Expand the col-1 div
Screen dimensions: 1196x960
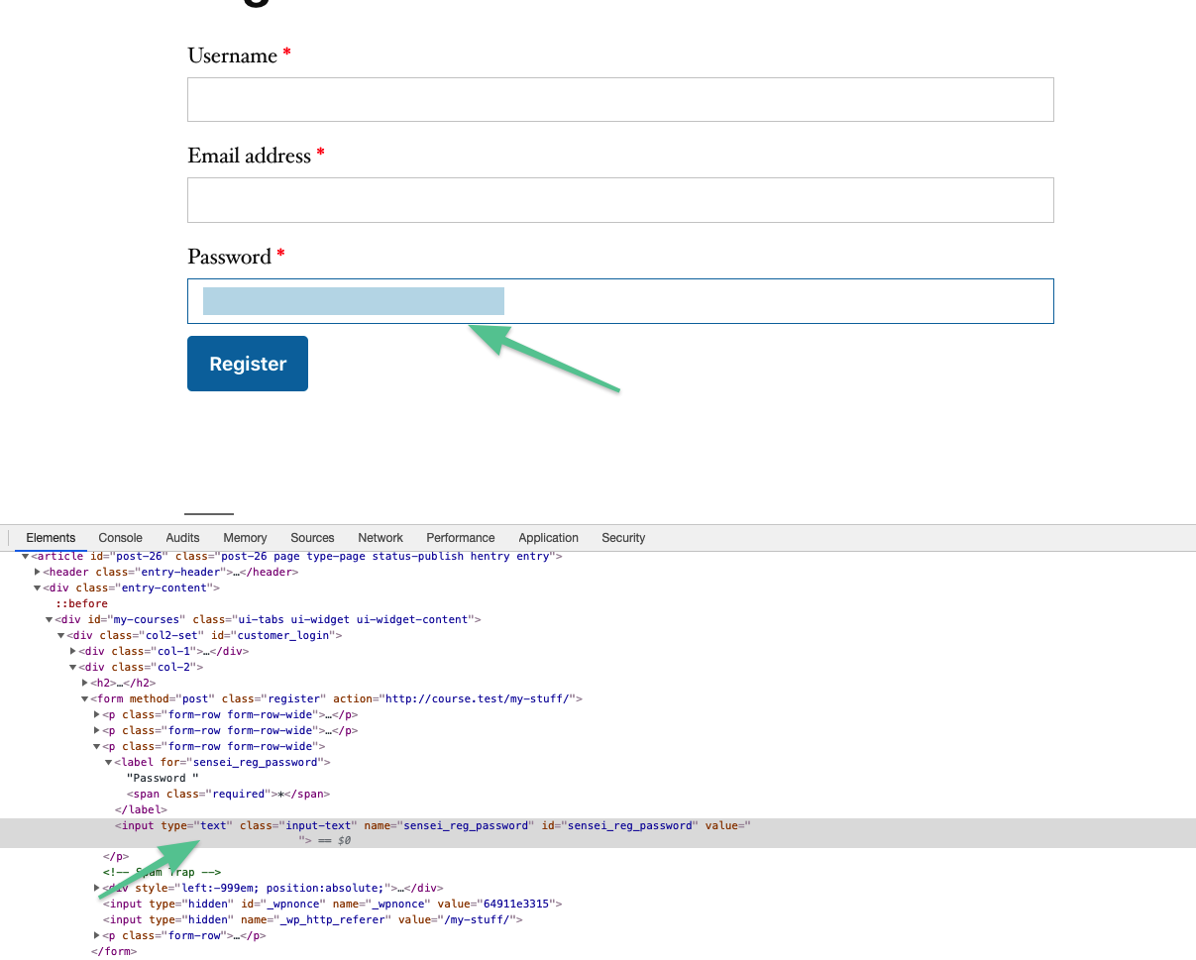72,651
